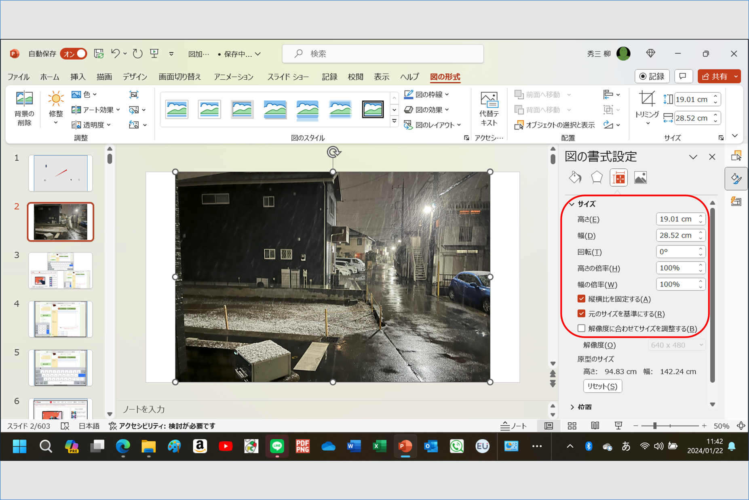Screen dimensions: 749x500
Task: Click the normal view icon in status bar
Action: (549, 426)
